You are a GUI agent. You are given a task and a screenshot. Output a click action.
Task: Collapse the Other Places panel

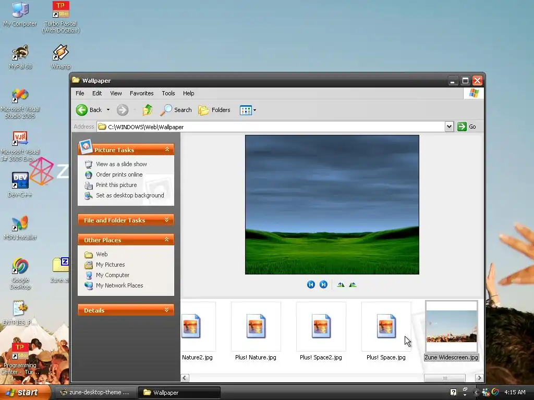[166, 240]
